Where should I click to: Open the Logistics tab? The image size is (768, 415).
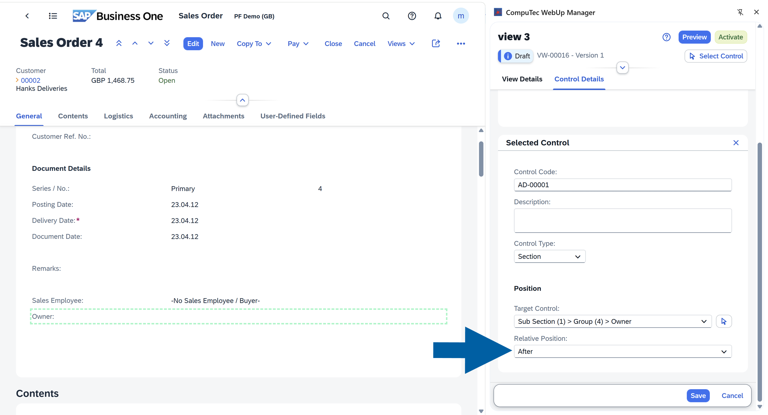click(x=118, y=116)
